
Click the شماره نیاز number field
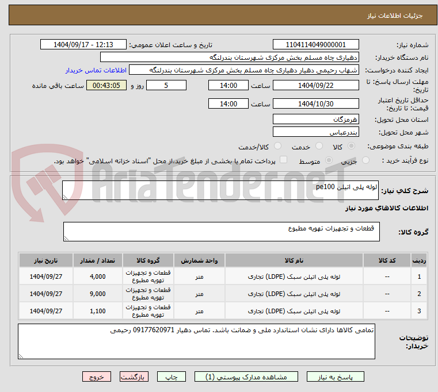pyautogui.click(x=315, y=44)
